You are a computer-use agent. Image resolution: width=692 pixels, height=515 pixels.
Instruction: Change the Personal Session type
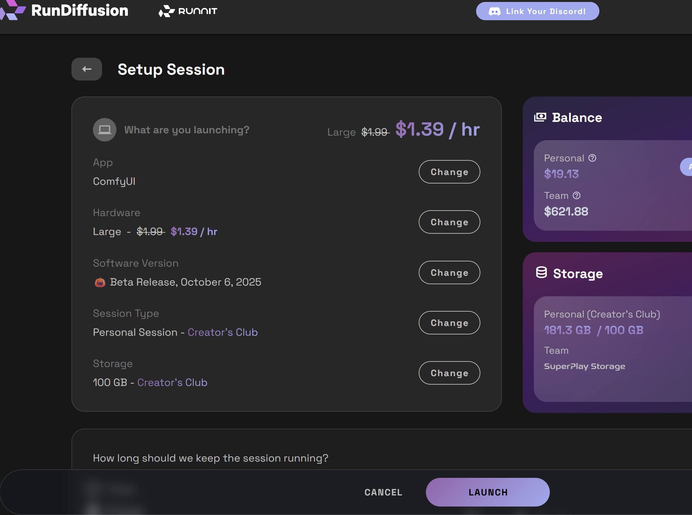449,323
